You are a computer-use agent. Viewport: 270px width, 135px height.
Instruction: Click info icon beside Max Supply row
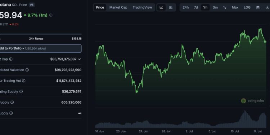(11, 113)
